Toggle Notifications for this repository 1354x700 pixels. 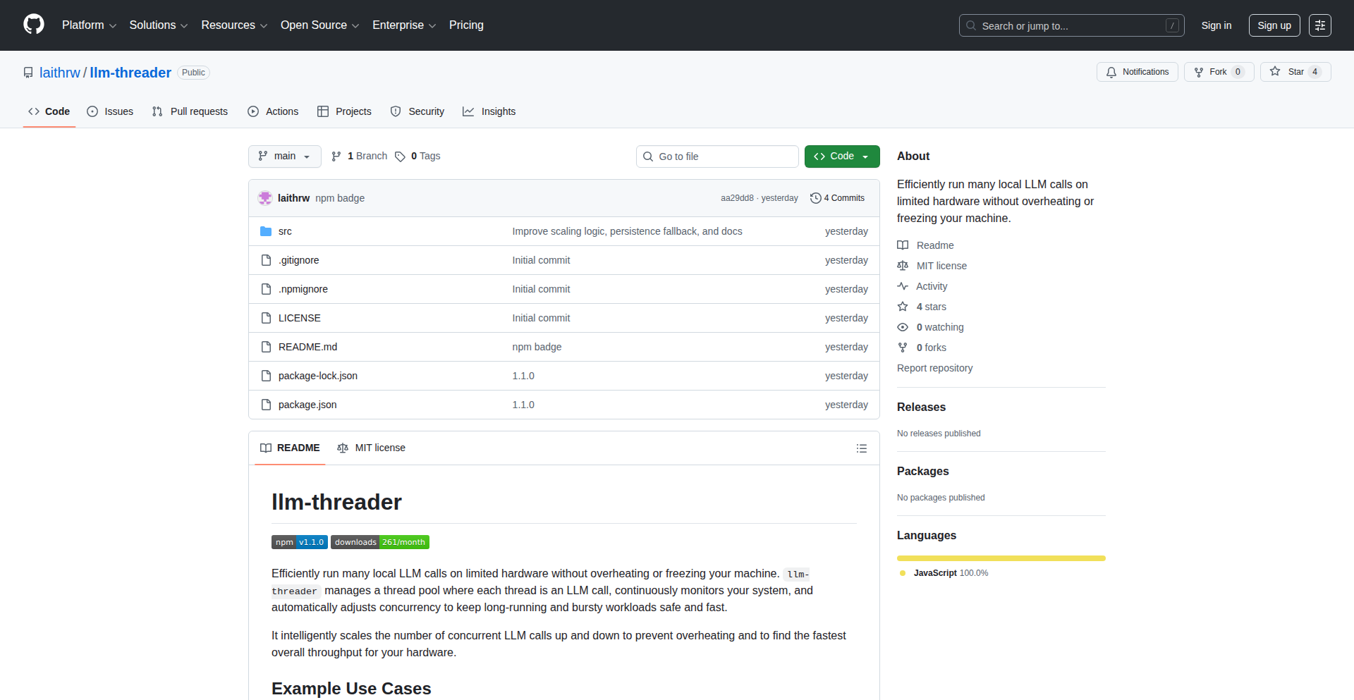pos(1137,72)
